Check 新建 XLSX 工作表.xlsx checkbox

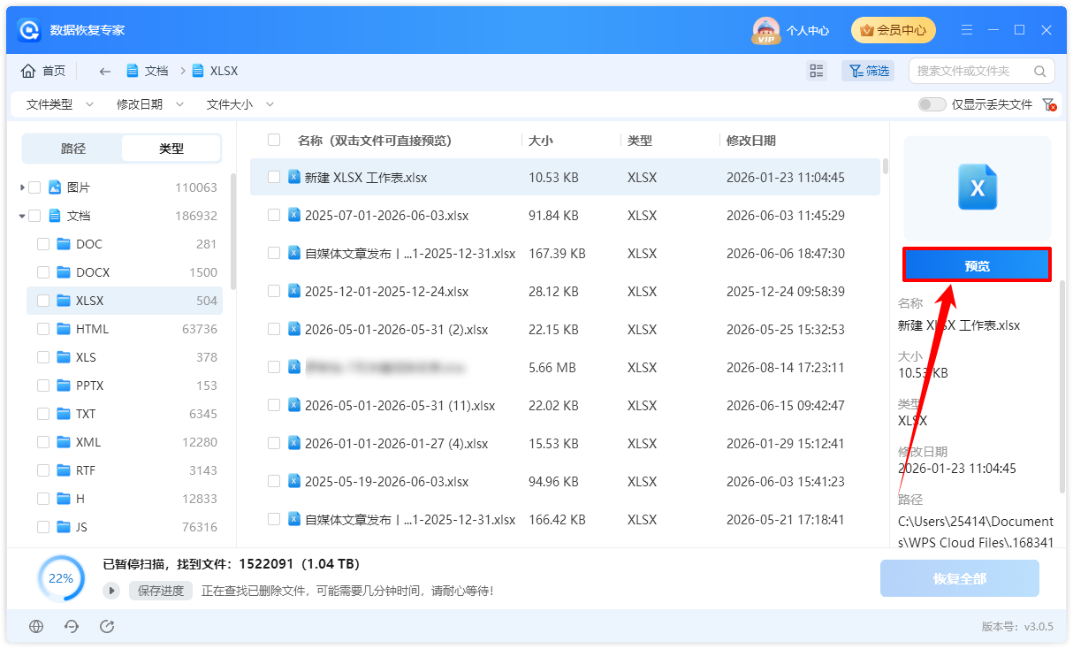[x=274, y=177]
